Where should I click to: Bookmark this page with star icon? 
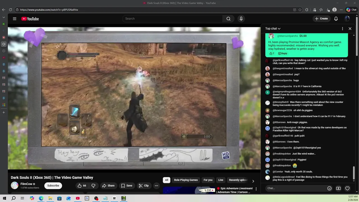[x=300, y=10]
